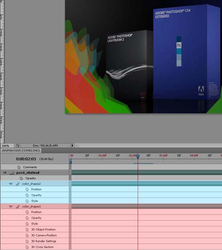
Task: Click the 01:00f mark on time ruler
Action: 102,155
